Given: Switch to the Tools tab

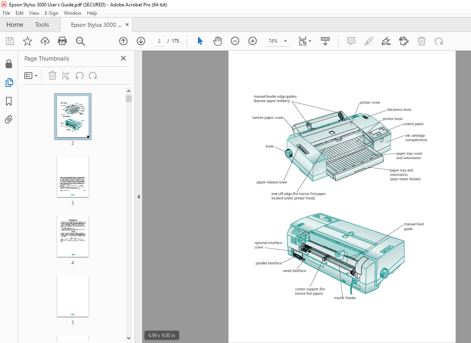Looking at the screenshot, I should pos(42,24).
